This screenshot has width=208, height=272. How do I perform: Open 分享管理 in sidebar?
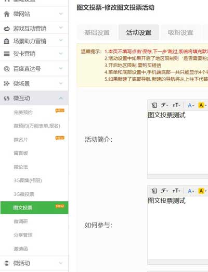[x=23, y=235]
